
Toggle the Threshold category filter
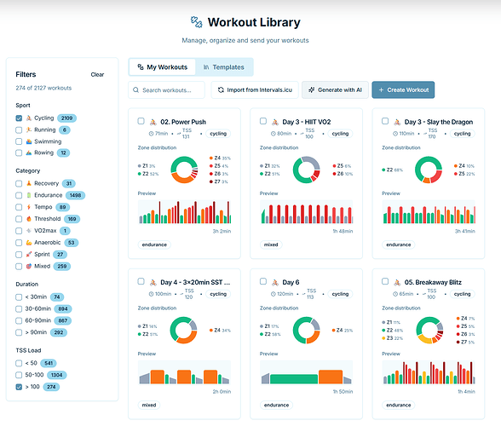[19, 219]
